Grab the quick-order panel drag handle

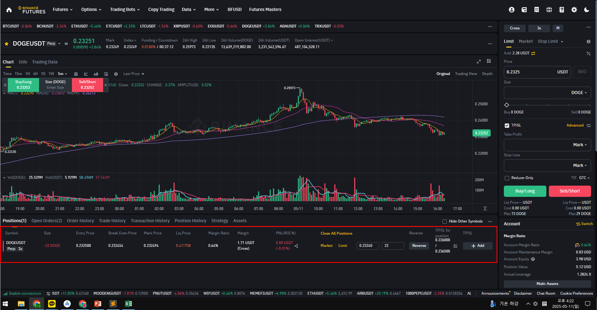coord(5,85)
